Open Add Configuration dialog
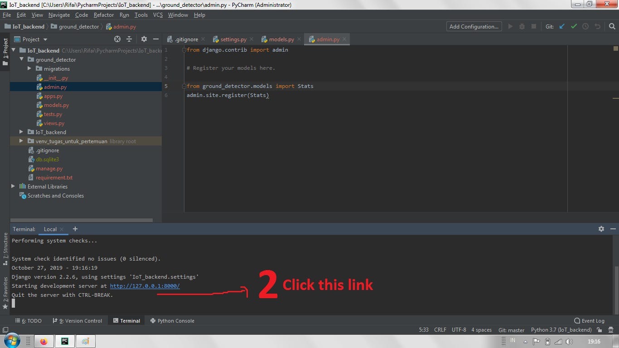The width and height of the screenshot is (619, 348). tap(474, 26)
